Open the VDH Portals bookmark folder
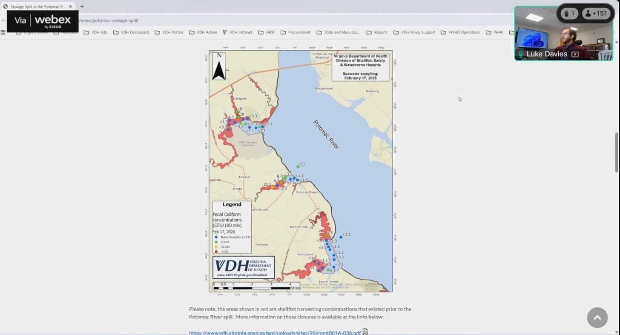The height and width of the screenshot is (335, 620). point(169,32)
